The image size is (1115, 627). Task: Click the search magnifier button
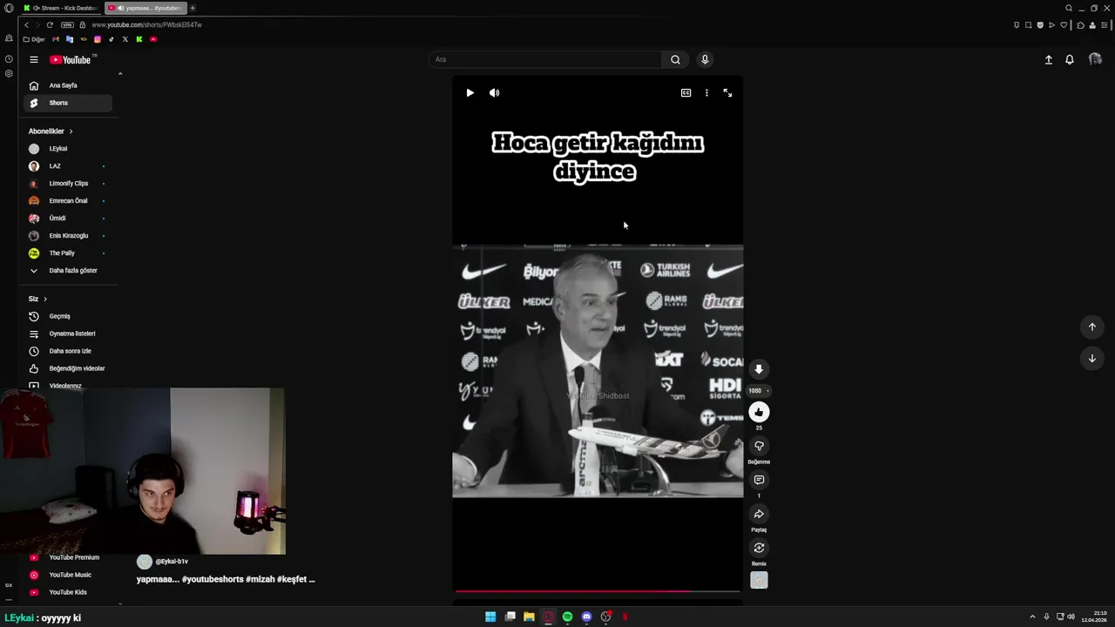click(675, 59)
